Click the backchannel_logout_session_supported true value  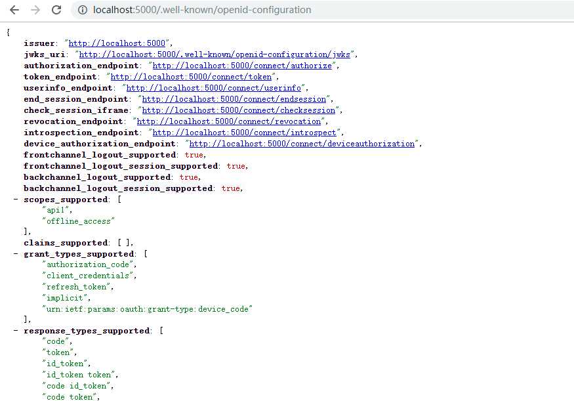point(231,188)
